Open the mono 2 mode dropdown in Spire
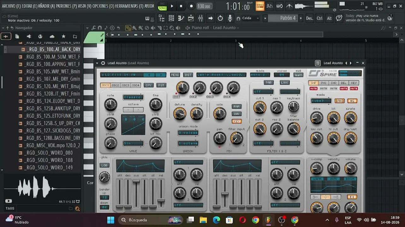Viewport: 405px width, 227px height. point(260,75)
